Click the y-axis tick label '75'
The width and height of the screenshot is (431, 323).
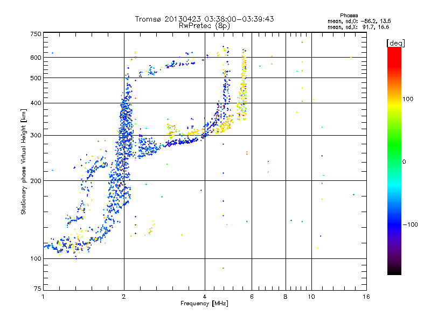[38, 289]
